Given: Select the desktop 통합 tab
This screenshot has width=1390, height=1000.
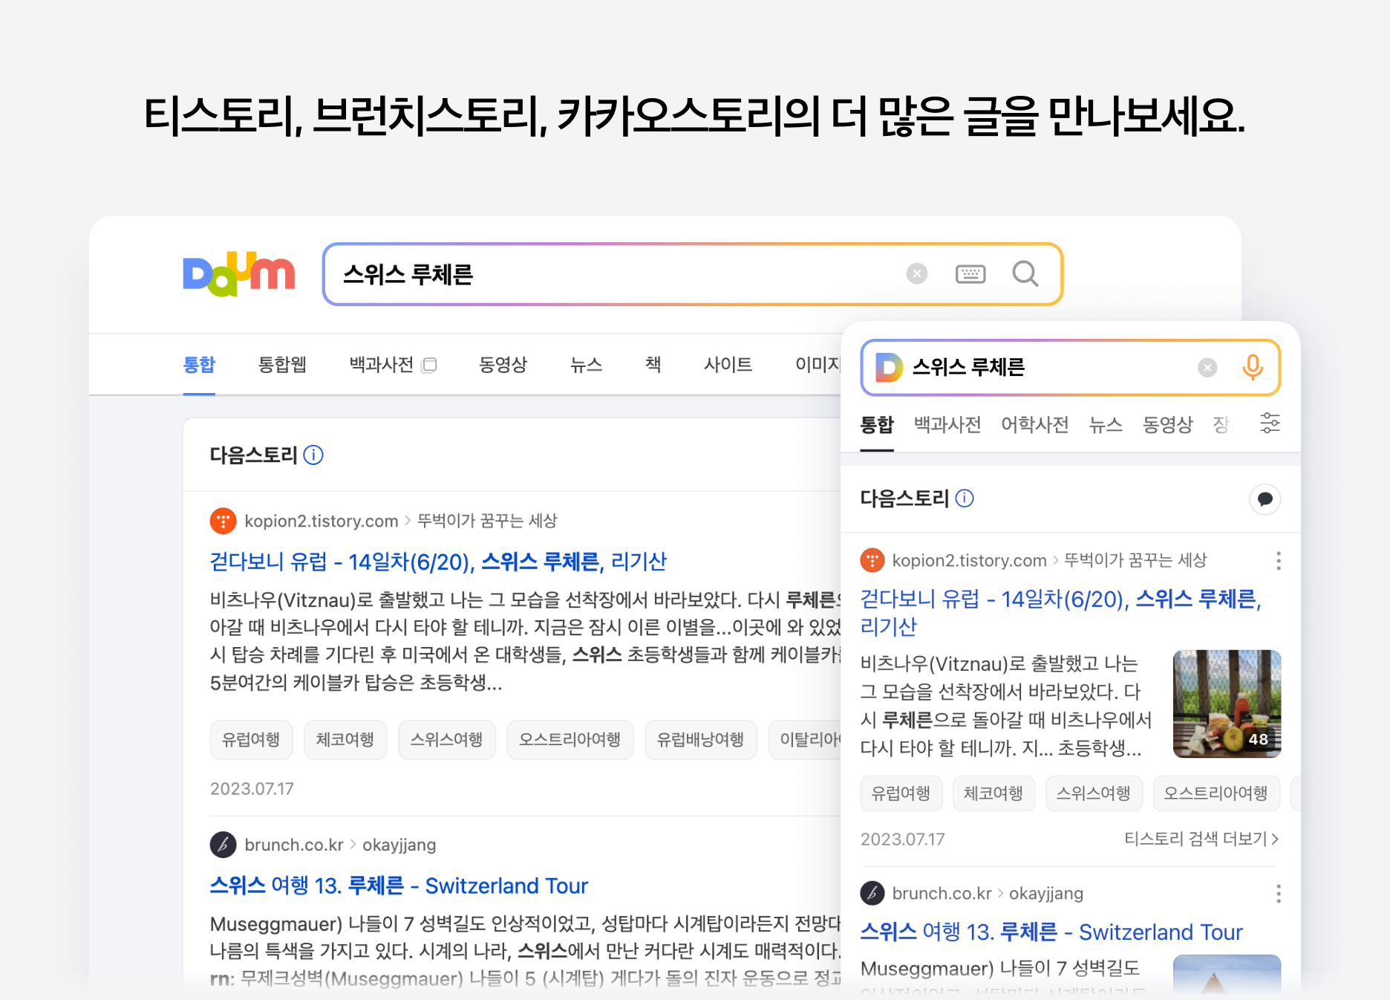Looking at the screenshot, I should click(199, 365).
